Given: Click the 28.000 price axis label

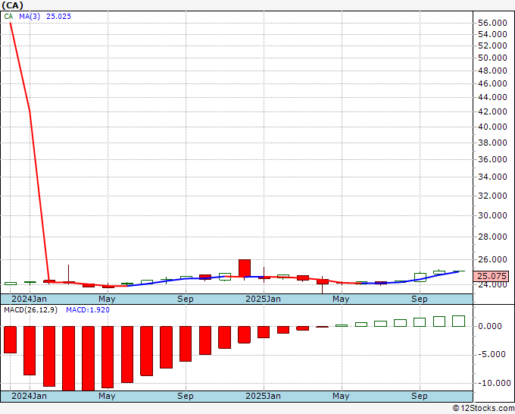Looking at the screenshot, I should point(492,237).
